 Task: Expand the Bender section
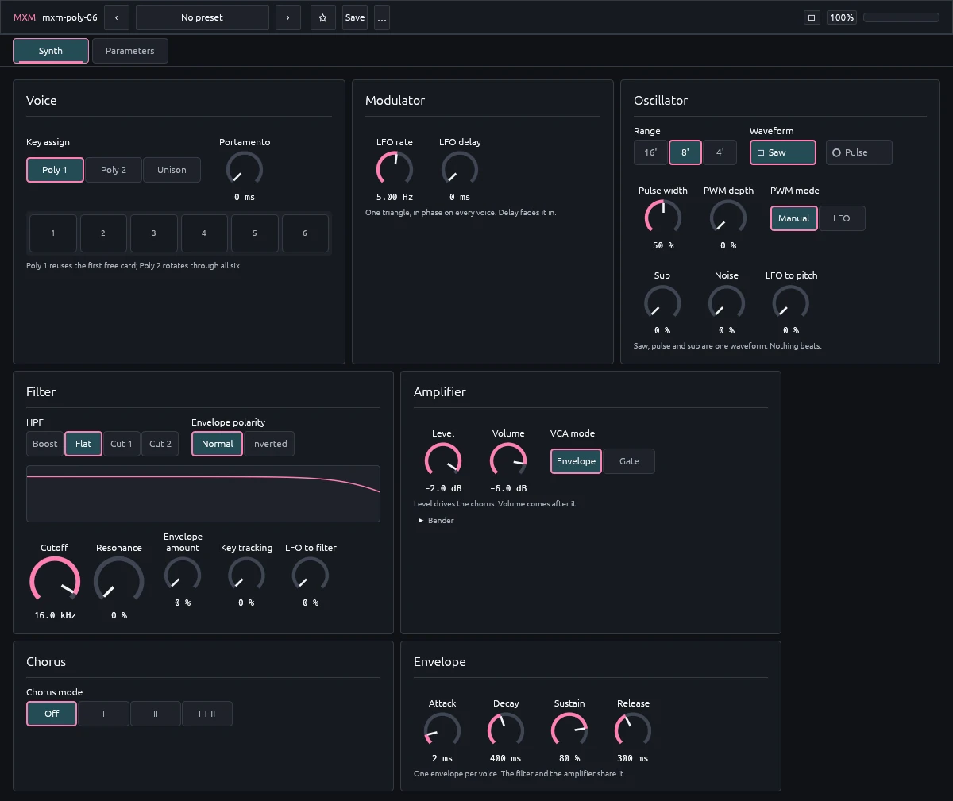click(436, 521)
